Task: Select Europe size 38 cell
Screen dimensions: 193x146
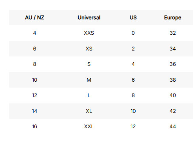Action: click(173, 80)
